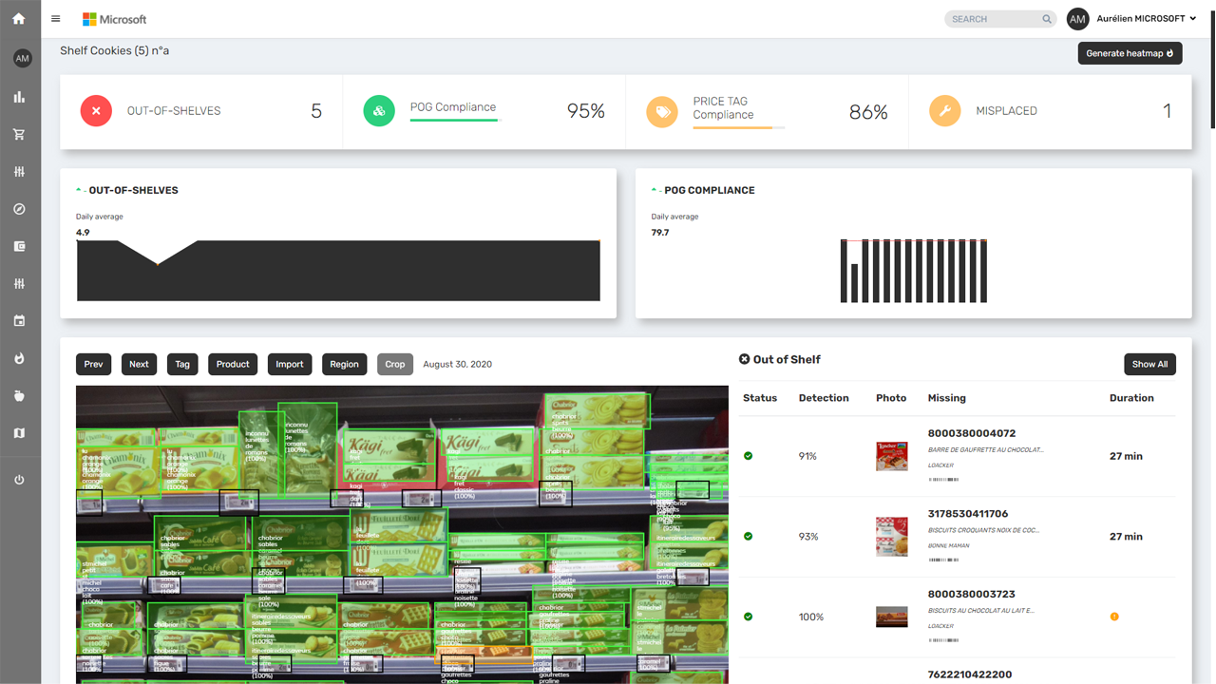Viewport: 1216px width, 684px height.
Task: Open the shopping cart sidebar icon
Action: click(x=19, y=134)
